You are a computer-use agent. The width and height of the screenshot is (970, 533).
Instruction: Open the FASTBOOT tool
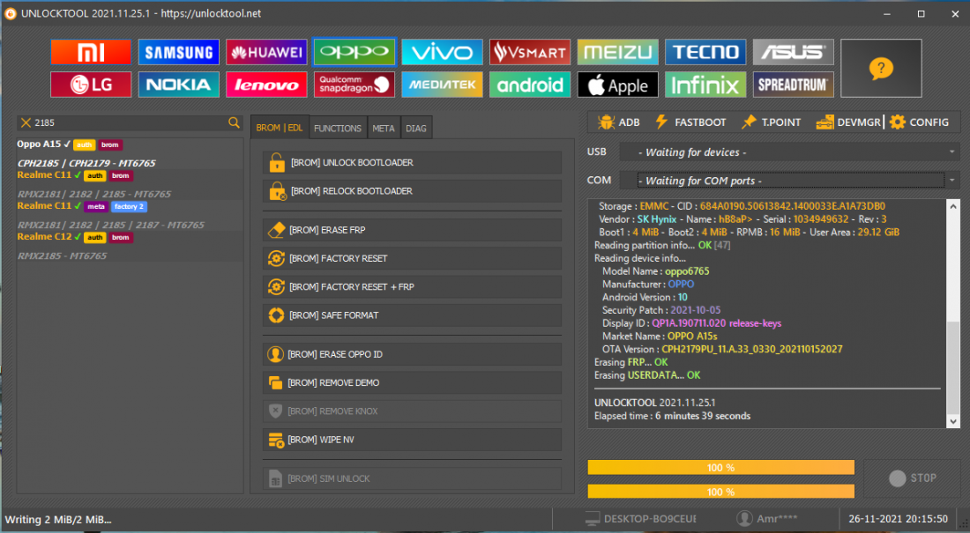point(690,122)
